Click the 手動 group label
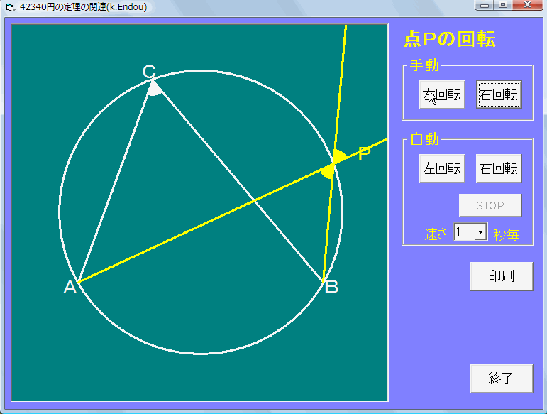The image size is (547, 414). (x=424, y=65)
